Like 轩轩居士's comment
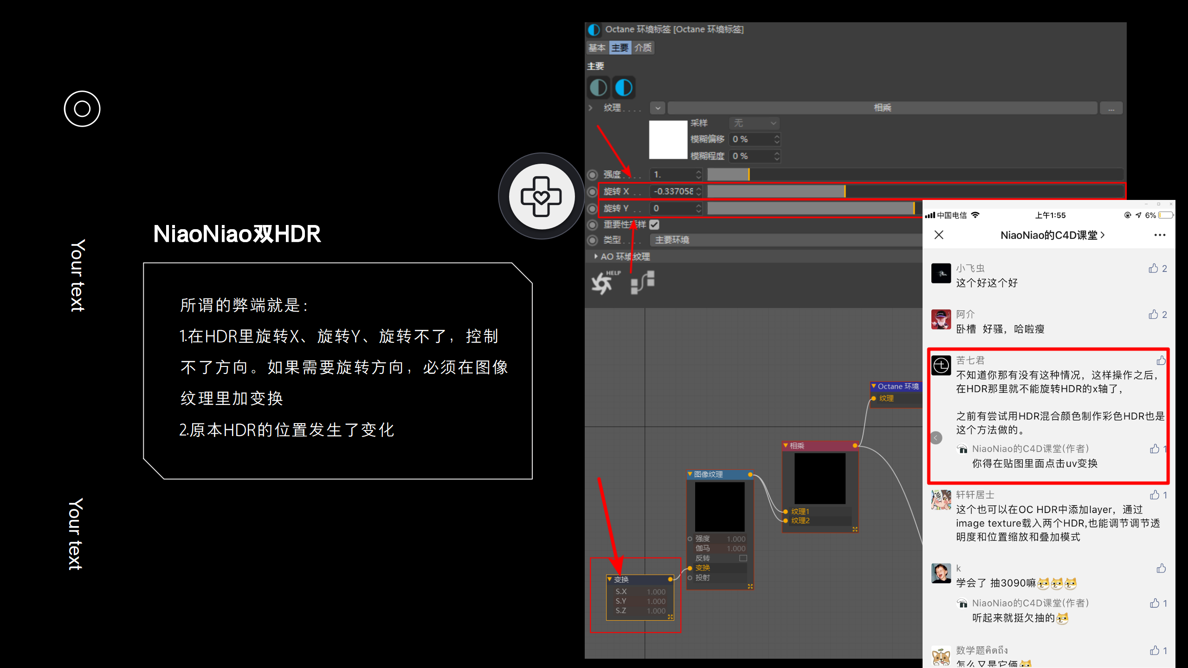 1155,495
